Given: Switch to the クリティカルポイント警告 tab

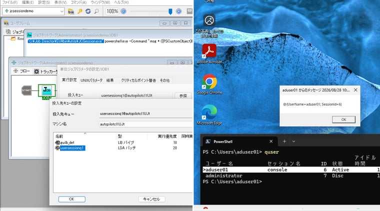Looking at the screenshot, I should pyautogui.click(x=138, y=80).
